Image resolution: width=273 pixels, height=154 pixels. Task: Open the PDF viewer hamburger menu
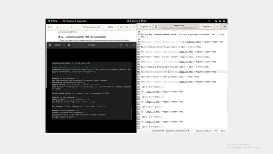(x=127, y=27)
